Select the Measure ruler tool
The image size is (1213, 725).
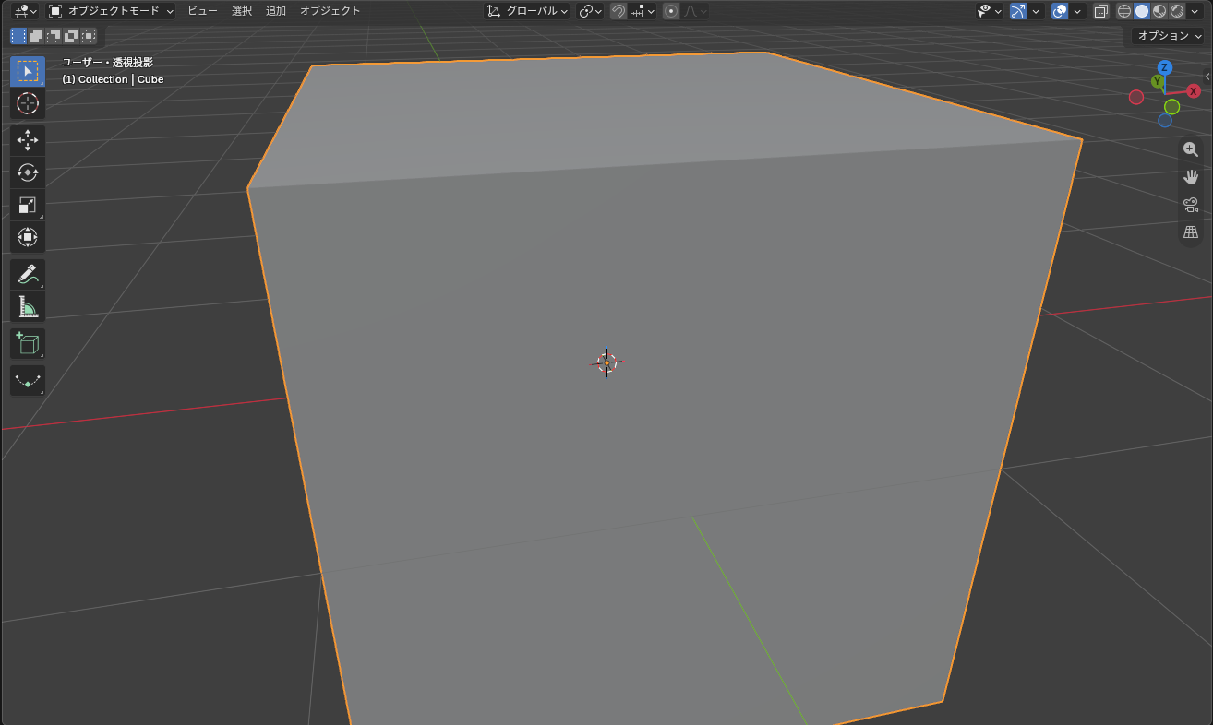point(28,306)
